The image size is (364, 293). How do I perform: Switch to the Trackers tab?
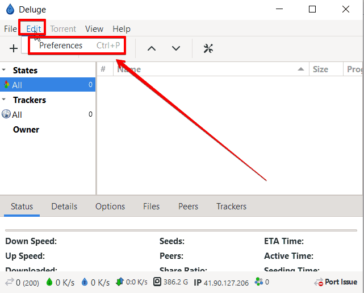[x=231, y=207]
